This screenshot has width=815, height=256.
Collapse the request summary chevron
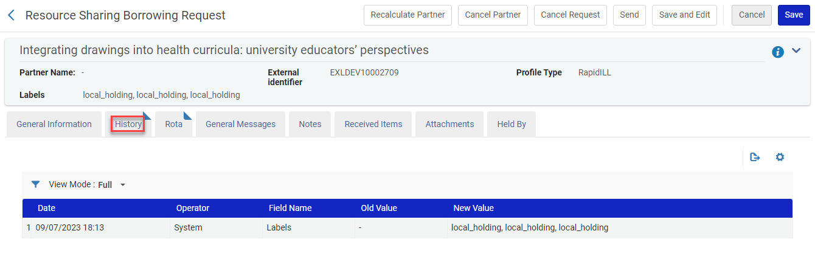click(796, 51)
